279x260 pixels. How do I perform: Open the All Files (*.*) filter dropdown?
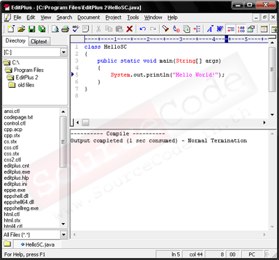64,235
